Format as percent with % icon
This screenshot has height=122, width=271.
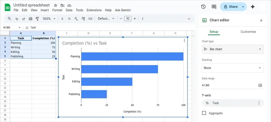[x=69, y=19]
